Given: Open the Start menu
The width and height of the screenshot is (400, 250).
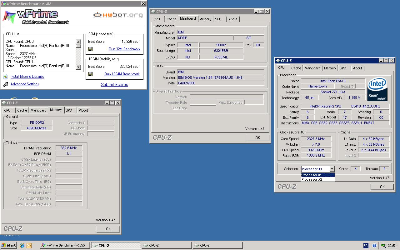Looking at the screenshot, I should point(9,245).
